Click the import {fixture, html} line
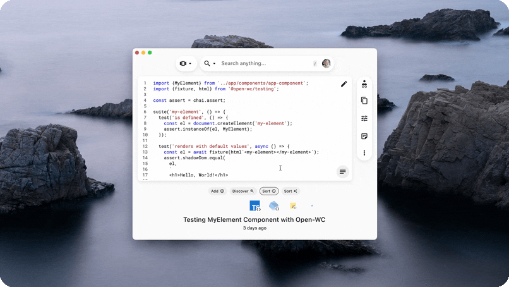Screen dimensions: 509x287 216,89
